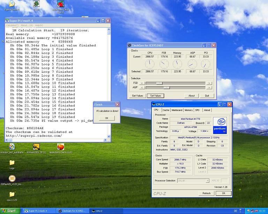Open the Help(H) menu in Super PI
Screen dimensions: 268x214
coord(39,25)
